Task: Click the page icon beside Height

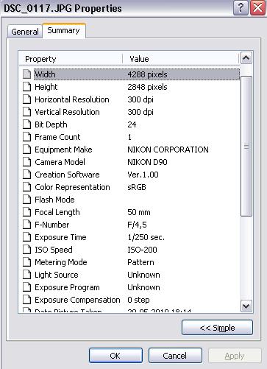Action: point(27,87)
